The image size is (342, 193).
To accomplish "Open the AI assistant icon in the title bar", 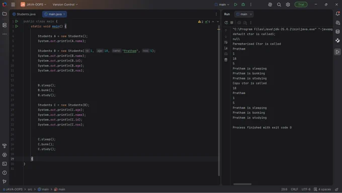I will tap(270, 5).
